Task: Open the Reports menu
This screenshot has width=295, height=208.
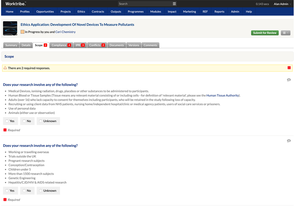Action: [x=219, y=12]
